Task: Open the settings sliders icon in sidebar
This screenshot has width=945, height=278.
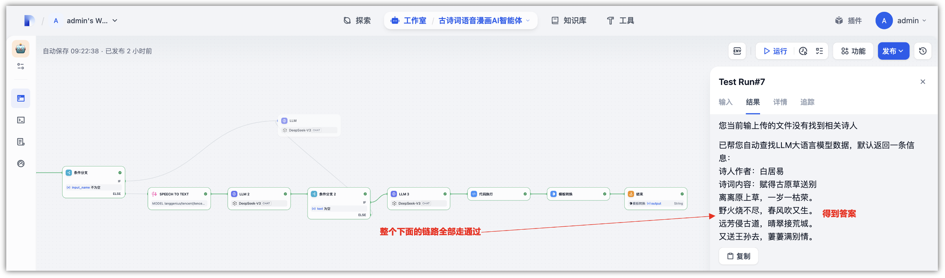Action: pyautogui.click(x=21, y=66)
